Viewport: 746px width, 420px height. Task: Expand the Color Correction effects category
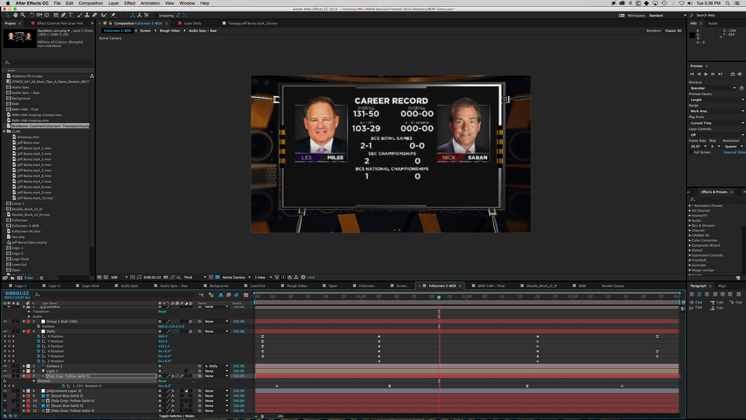(x=690, y=240)
